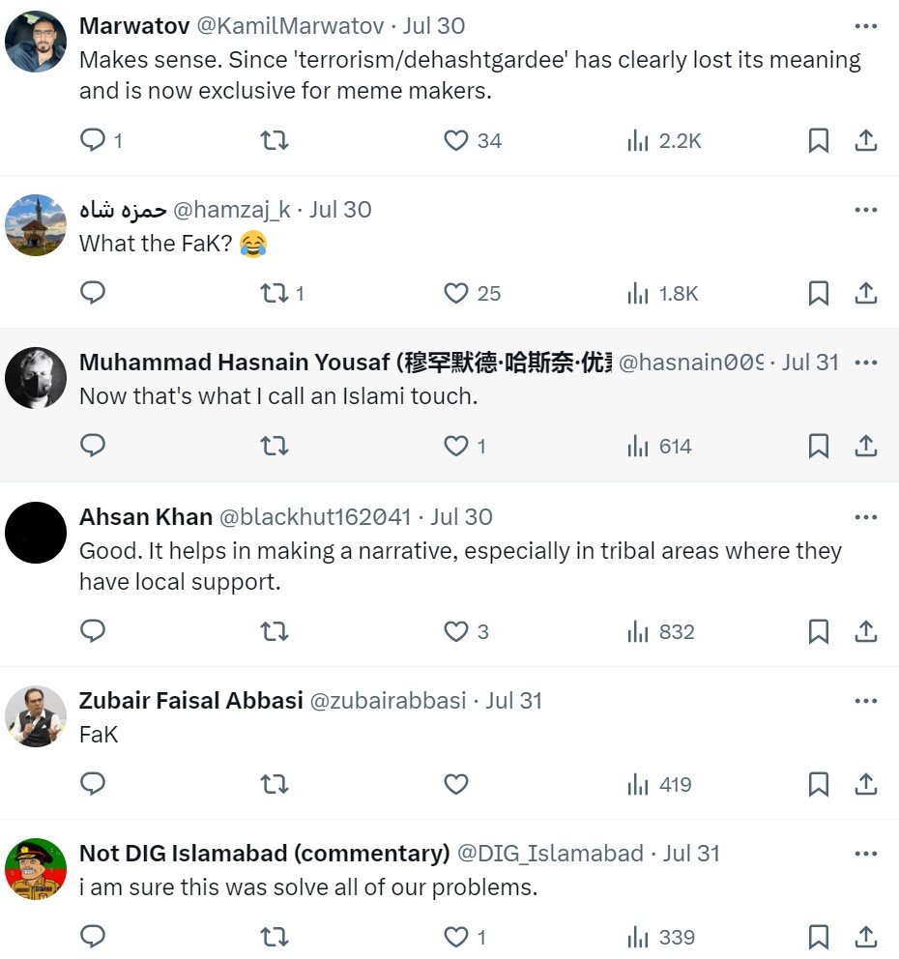Like Marwatov's tweet about terrorism
Image resolution: width=899 pixels, height=959 pixels.
[456, 140]
